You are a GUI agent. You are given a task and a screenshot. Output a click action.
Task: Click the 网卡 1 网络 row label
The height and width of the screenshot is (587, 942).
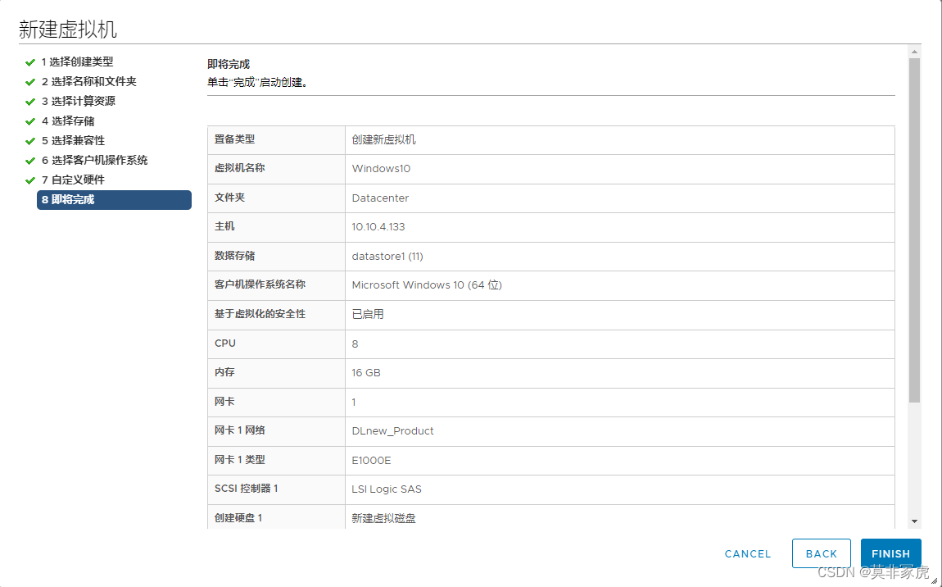[x=240, y=430]
